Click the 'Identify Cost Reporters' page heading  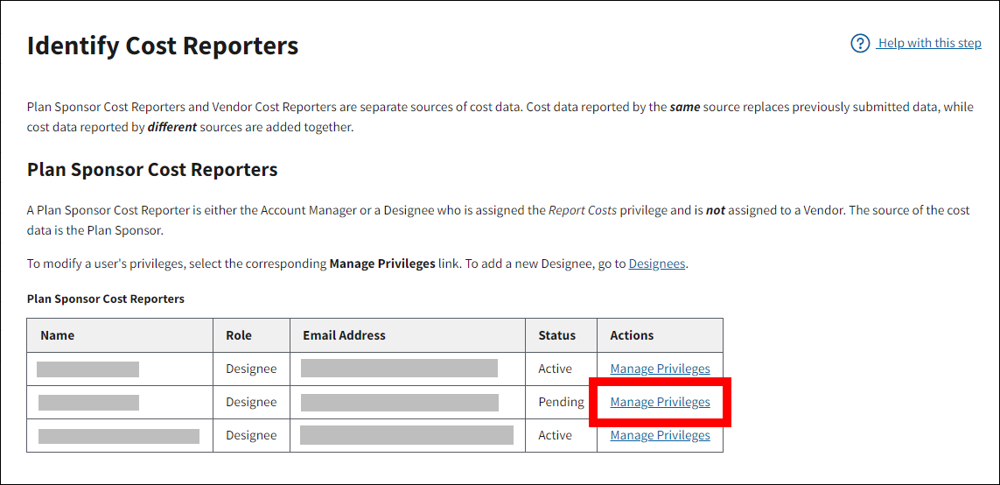163,46
